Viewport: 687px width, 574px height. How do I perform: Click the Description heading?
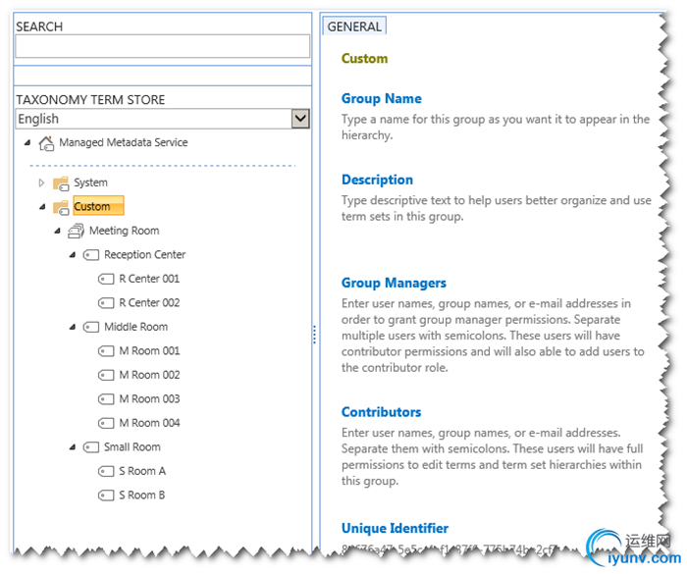pos(377,180)
